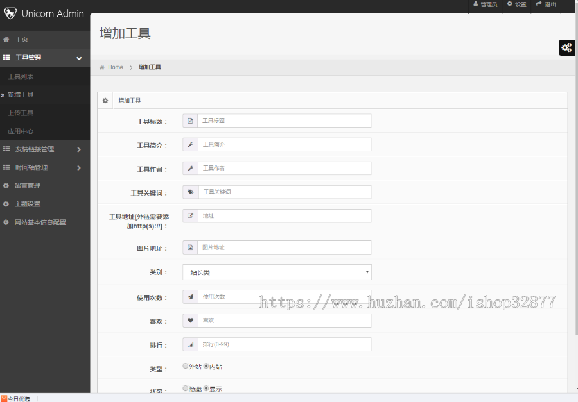Click the wrench icon of 工具简介 field
Viewport: 578px width, 402px height.
(x=191, y=145)
